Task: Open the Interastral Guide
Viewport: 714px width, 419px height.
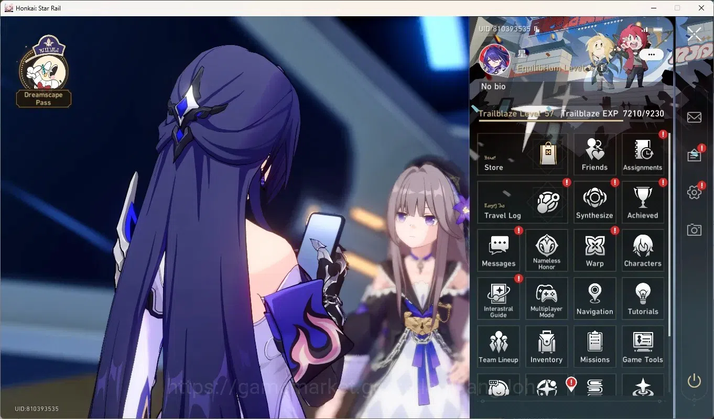Action: (x=499, y=299)
